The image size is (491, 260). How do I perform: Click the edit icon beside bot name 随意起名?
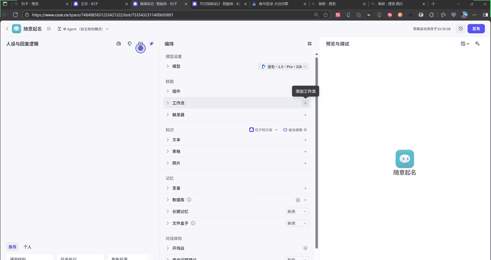click(x=49, y=29)
